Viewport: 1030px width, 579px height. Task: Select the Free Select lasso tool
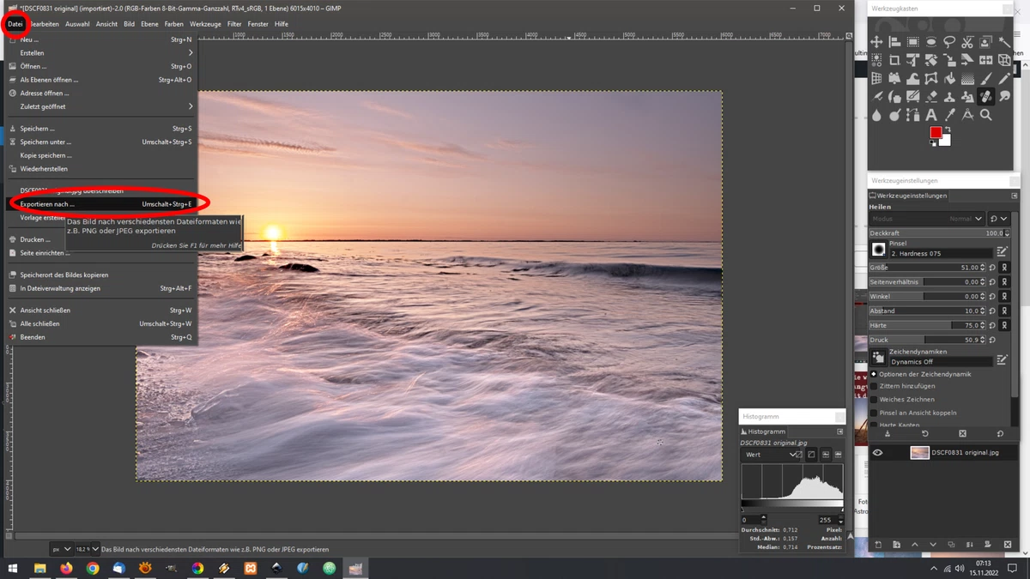pos(949,41)
